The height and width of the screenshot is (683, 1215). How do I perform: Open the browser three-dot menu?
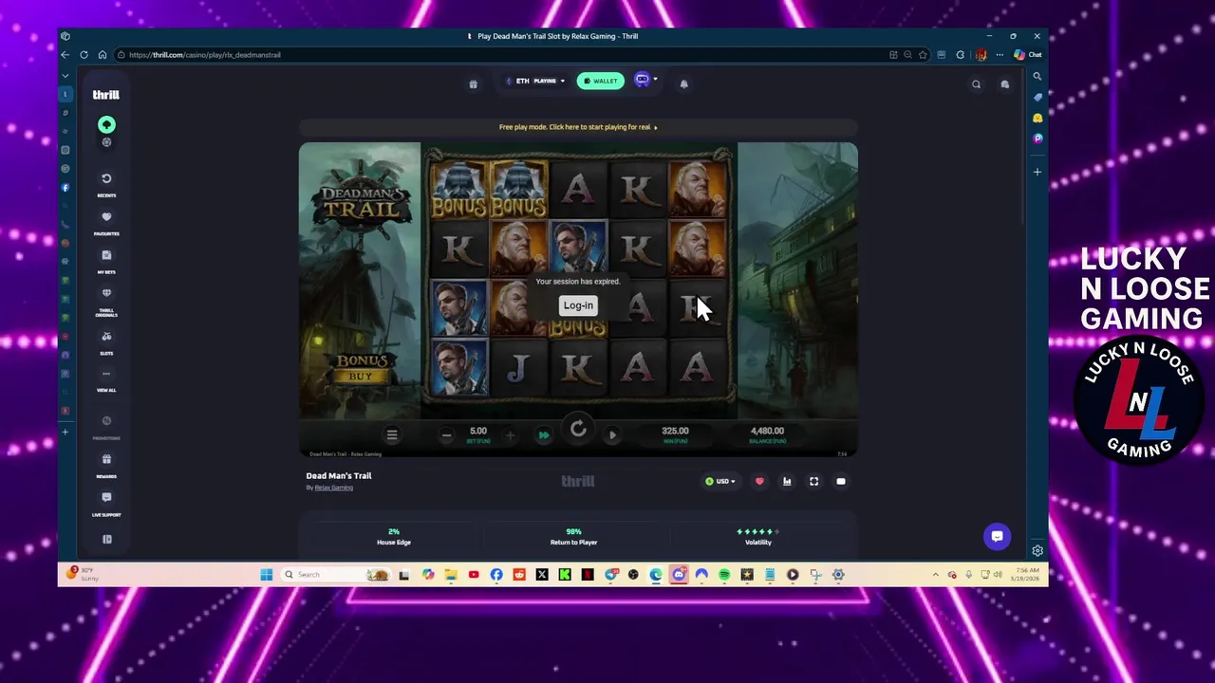[999, 55]
